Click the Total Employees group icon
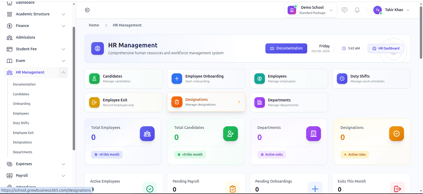 pyautogui.click(x=147, y=134)
